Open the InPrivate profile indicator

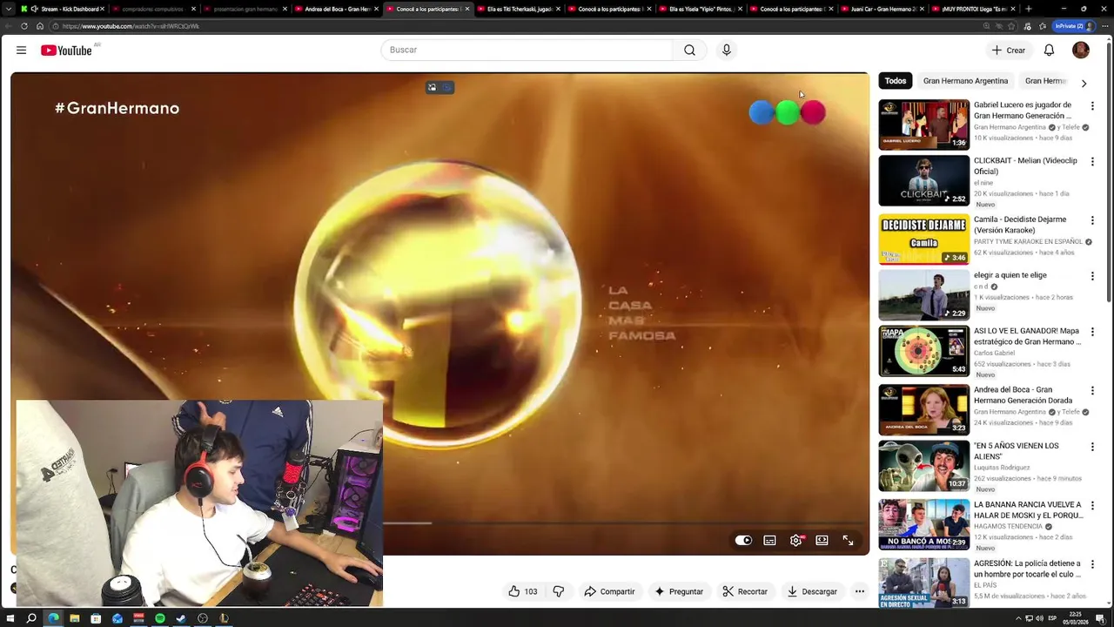(1074, 26)
